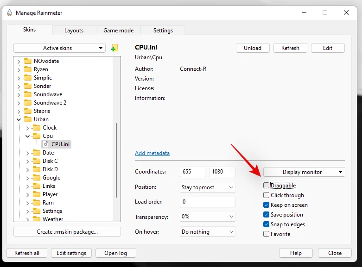Open the Settings tab

click(163, 31)
